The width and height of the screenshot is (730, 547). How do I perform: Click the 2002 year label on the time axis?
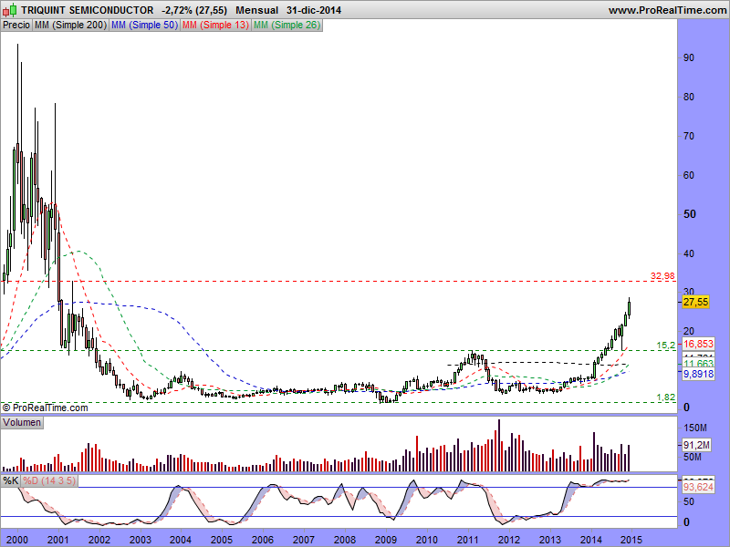coord(99,540)
